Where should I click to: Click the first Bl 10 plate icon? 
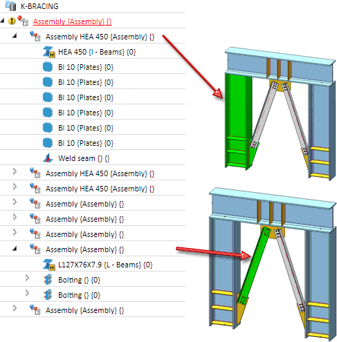48,67
